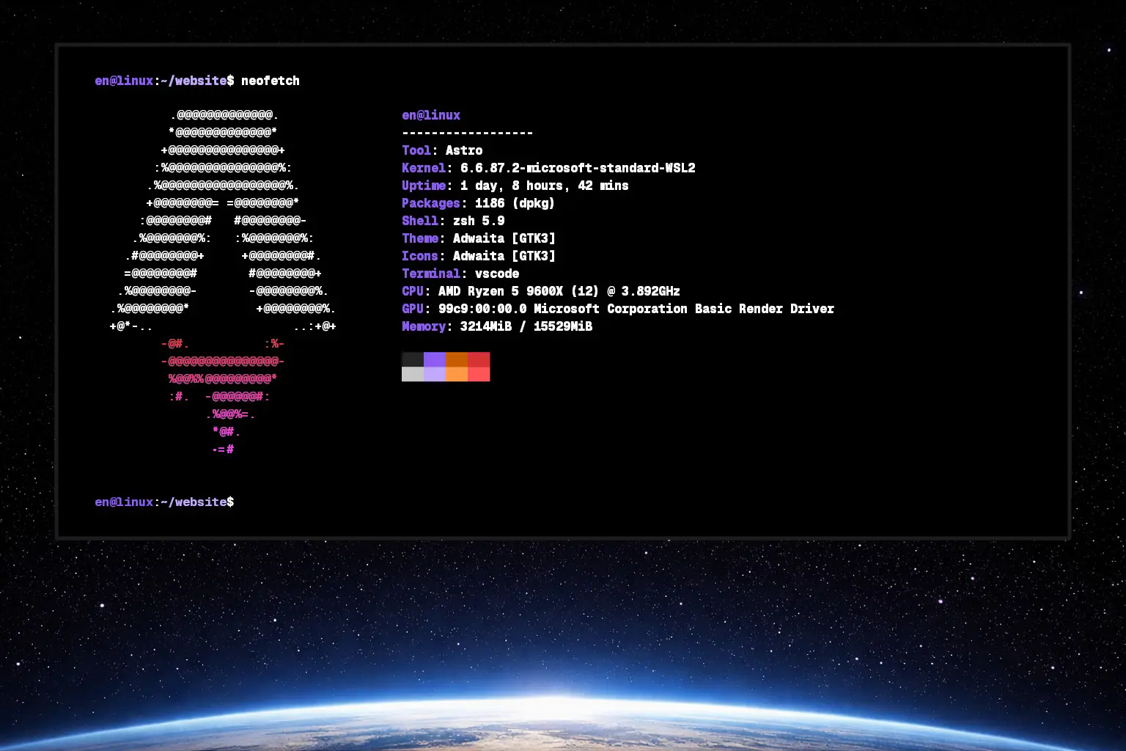The image size is (1126, 751).
Task: Click the "~/website" path before the neofetch command
Action: pos(194,81)
